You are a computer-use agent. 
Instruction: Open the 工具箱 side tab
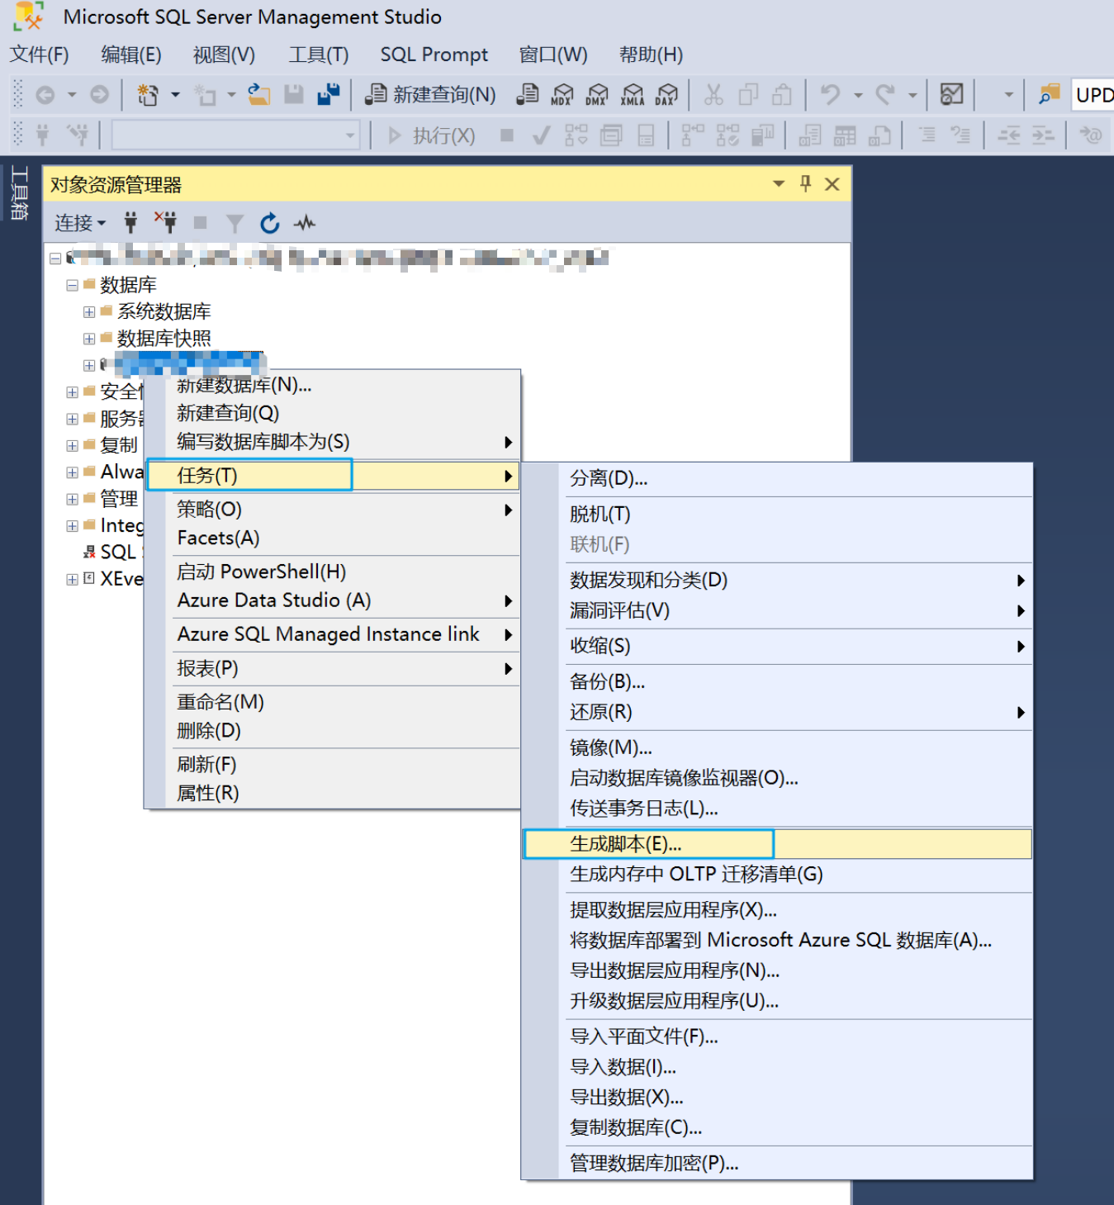pyautogui.click(x=19, y=192)
